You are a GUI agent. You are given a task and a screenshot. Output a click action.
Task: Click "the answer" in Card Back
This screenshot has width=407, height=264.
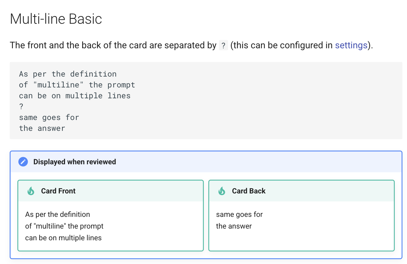click(234, 226)
